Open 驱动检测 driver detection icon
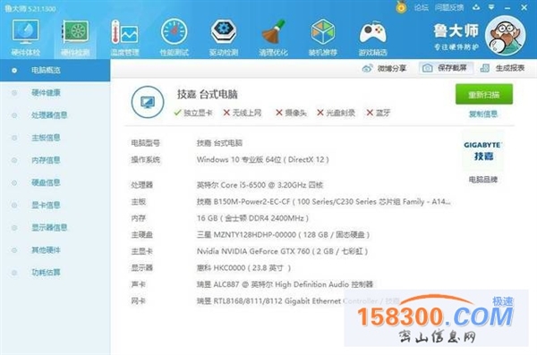537x355 pixels. (x=224, y=37)
